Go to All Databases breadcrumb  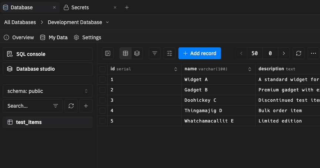[x=20, y=22]
